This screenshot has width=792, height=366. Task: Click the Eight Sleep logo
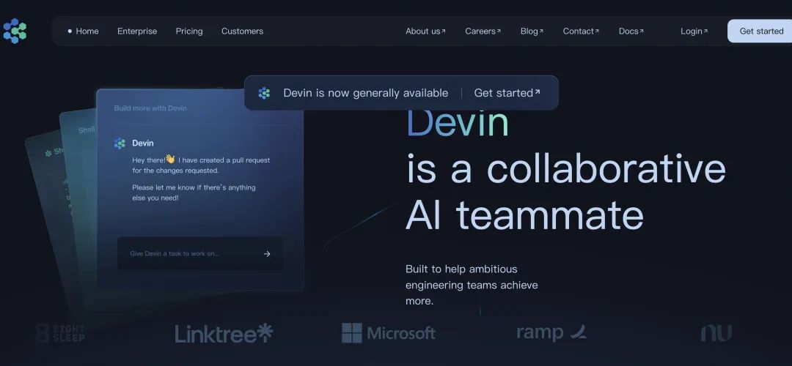(61, 334)
